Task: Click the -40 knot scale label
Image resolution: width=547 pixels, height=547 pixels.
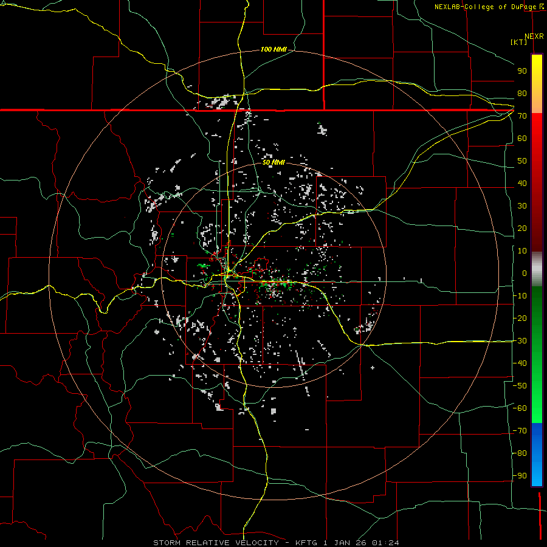Action: click(x=520, y=363)
